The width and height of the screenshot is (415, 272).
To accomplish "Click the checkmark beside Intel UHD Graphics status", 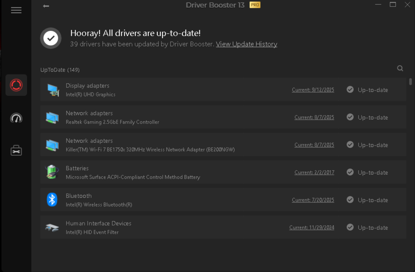I will tap(350, 90).
